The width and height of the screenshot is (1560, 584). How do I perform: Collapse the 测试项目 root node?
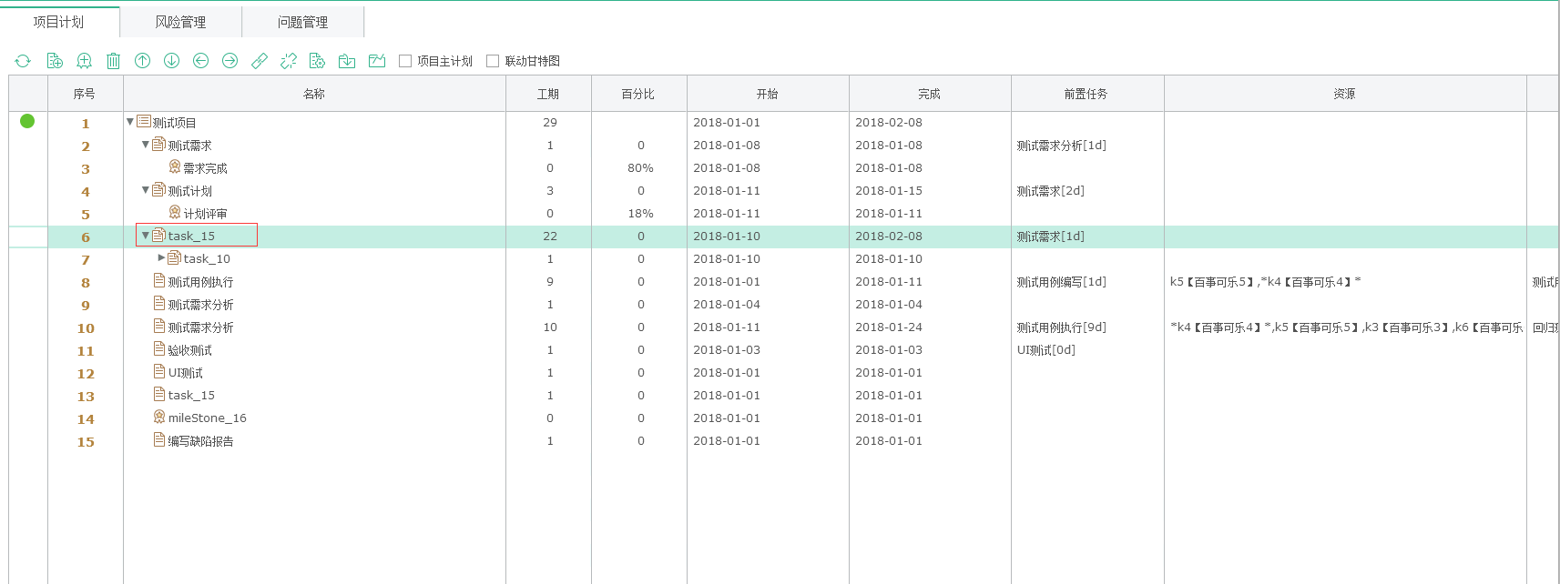coord(130,121)
